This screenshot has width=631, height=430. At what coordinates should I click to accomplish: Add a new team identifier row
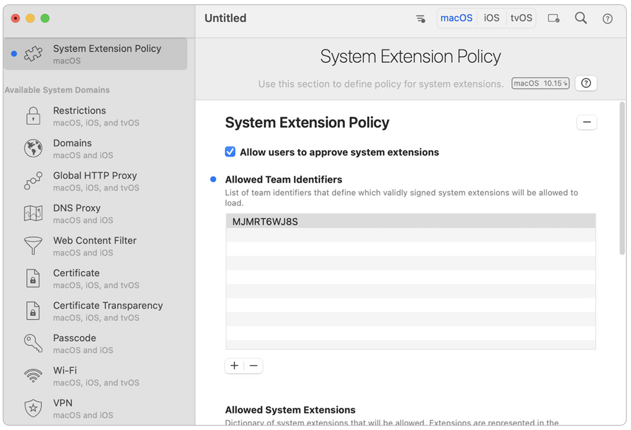pyautogui.click(x=234, y=366)
